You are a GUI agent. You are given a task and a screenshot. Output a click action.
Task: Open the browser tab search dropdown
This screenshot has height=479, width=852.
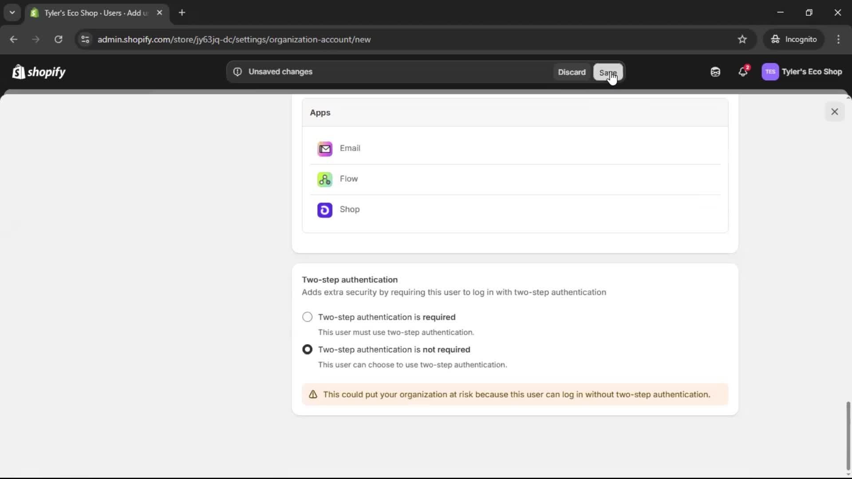pyautogui.click(x=12, y=12)
